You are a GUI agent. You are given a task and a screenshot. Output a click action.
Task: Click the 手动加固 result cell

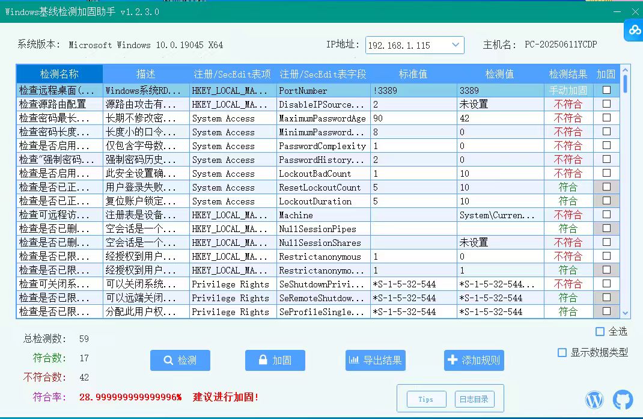[568, 90]
